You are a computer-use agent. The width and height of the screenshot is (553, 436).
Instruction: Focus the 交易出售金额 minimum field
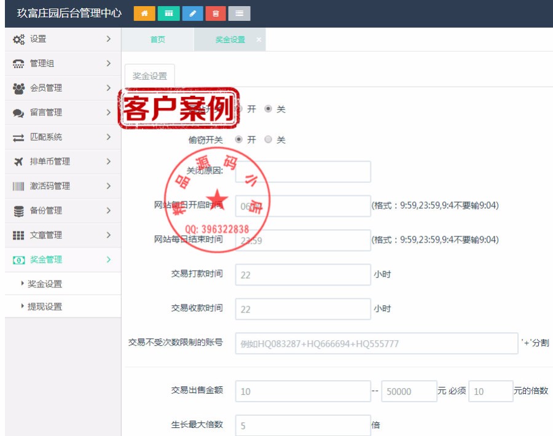coord(303,391)
